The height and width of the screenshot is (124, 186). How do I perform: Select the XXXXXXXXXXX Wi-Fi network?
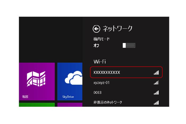[107, 72]
